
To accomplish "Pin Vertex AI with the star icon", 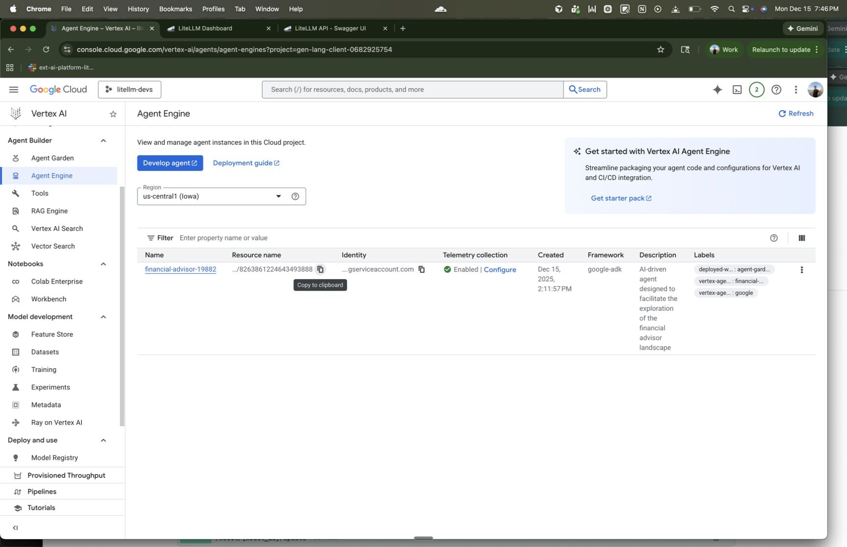I will pyautogui.click(x=113, y=114).
